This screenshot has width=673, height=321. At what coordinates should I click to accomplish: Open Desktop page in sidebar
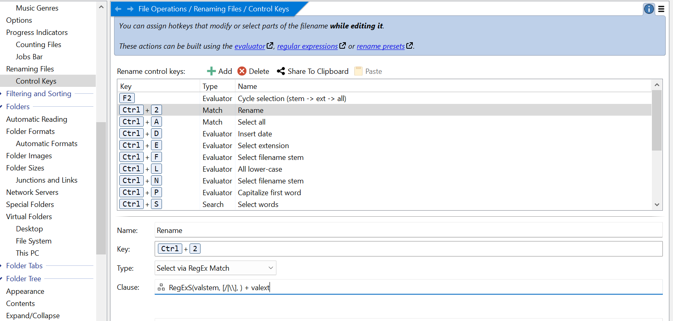click(29, 229)
